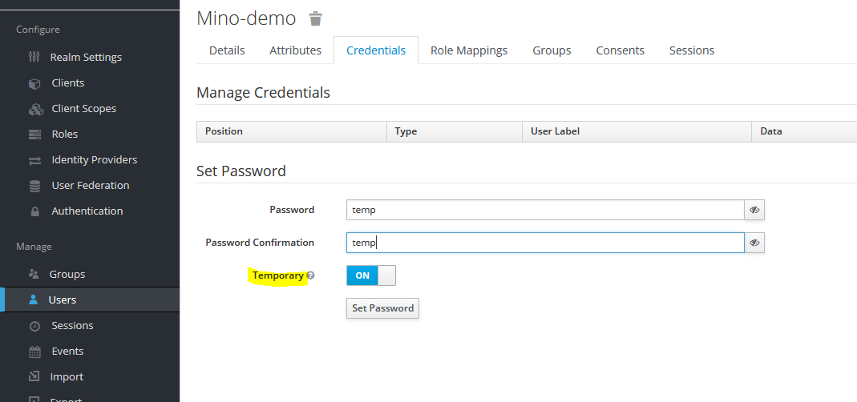
Task: Open the user Sessions tab
Action: [691, 50]
